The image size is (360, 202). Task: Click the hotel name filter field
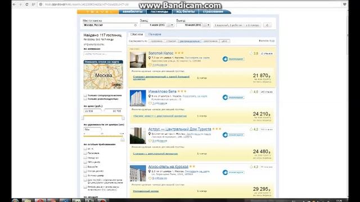[x=102, y=54]
